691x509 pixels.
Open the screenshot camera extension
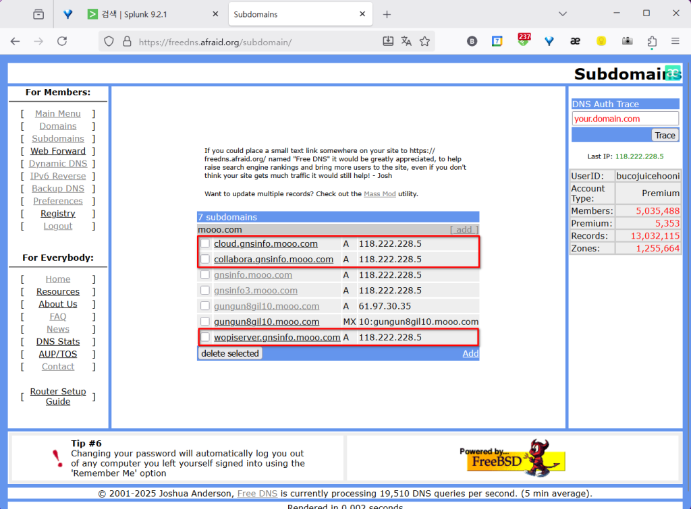(x=627, y=41)
